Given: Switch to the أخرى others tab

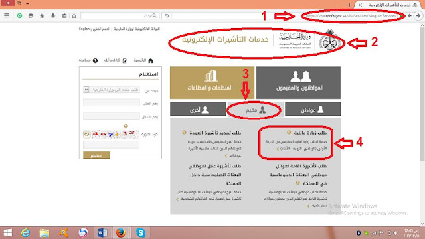Looking at the screenshot, I should point(198,110).
